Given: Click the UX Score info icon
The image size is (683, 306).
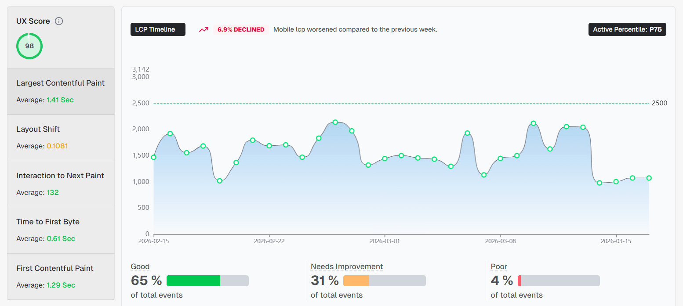Looking at the screenshot, I should 59,21.
